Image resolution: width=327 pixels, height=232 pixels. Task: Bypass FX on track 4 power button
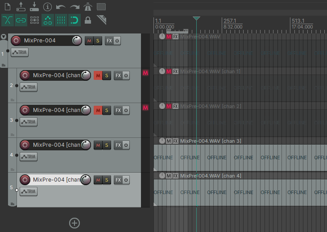[x=126, y=145]
